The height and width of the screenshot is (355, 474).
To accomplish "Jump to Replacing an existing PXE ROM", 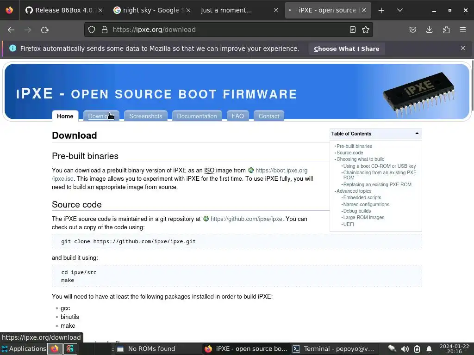I will pos(377,184).
